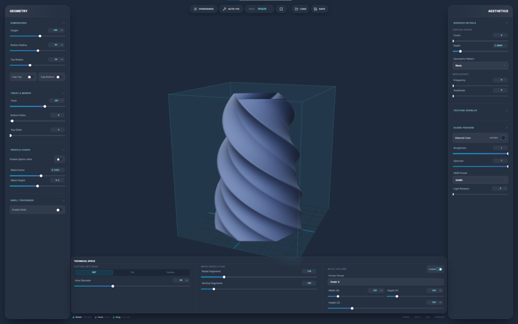The height and width of the screenshot is (324, 518).
Task: Click the Load folder icon
Action: 296,9
